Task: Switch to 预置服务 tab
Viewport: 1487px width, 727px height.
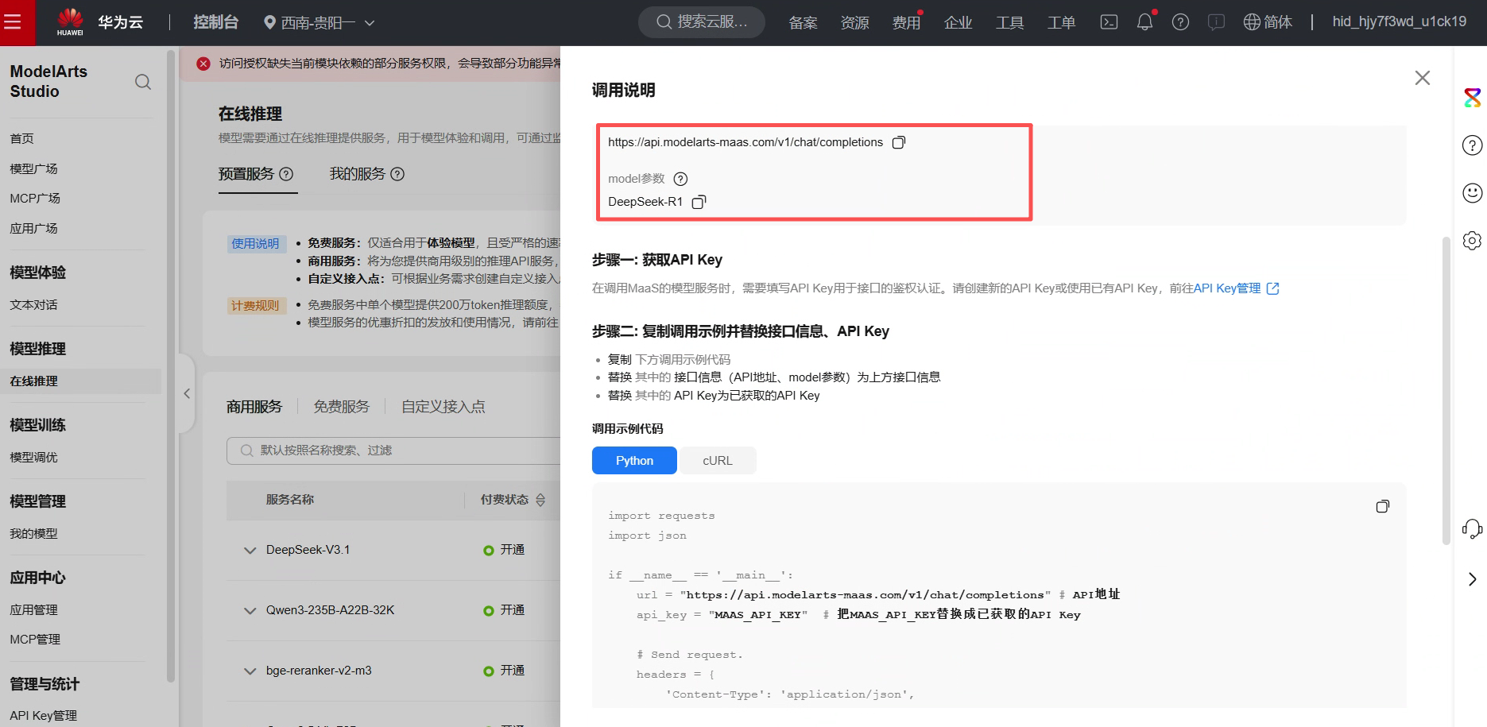Action: [246, 174]
